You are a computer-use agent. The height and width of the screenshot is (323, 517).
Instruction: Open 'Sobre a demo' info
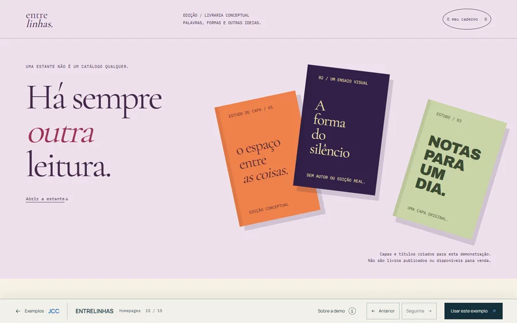(336, 311)
